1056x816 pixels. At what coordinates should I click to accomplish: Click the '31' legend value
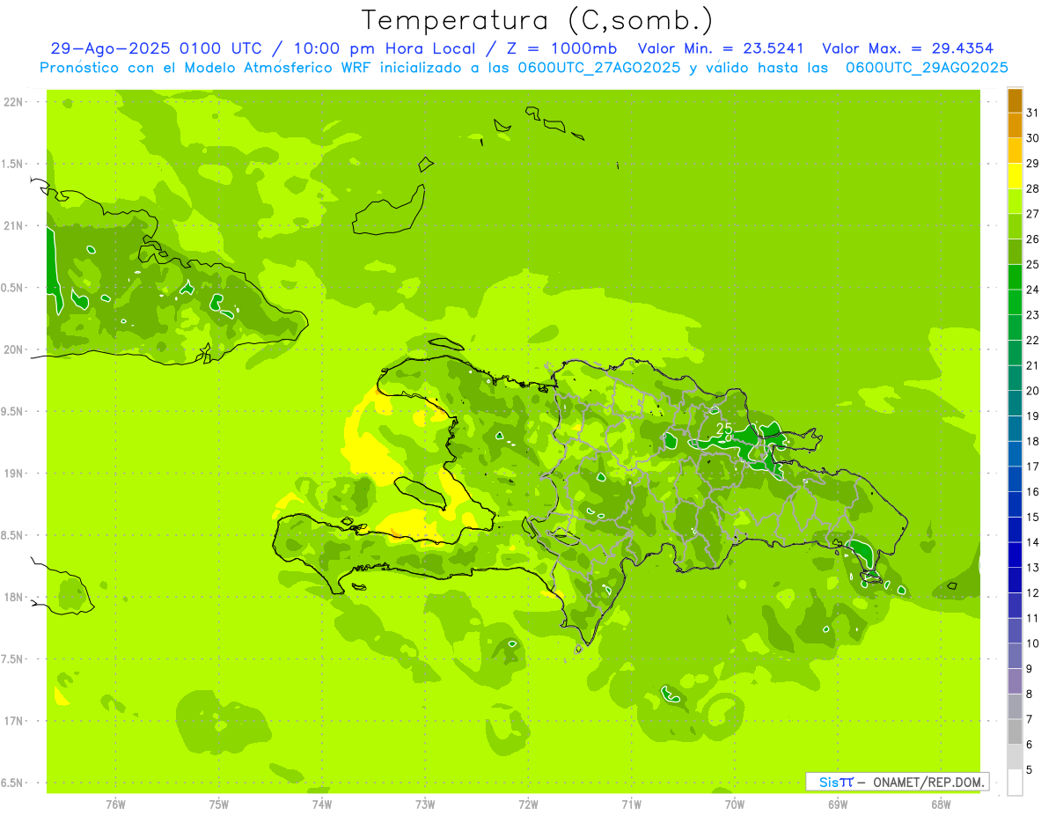coord(1032,113)
